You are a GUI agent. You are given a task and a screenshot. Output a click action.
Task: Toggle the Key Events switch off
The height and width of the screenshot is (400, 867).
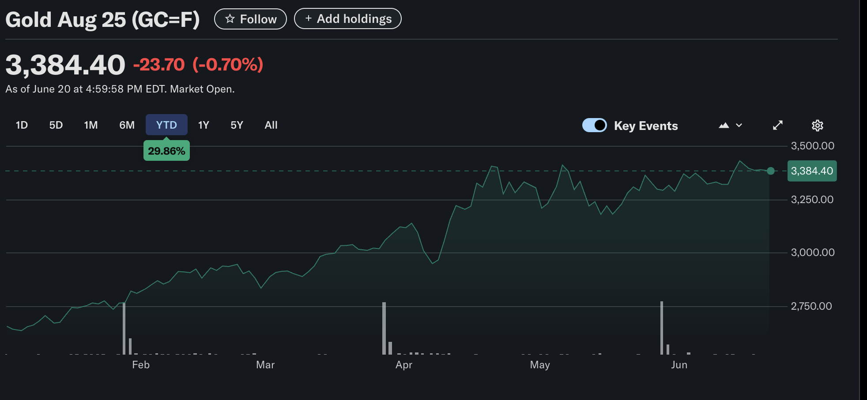tap(594, 126)
